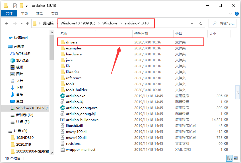Open 3D 对象 in navigation pane
Image resolution: width=241 pixels, height=163 pixels.
(22, 60)
